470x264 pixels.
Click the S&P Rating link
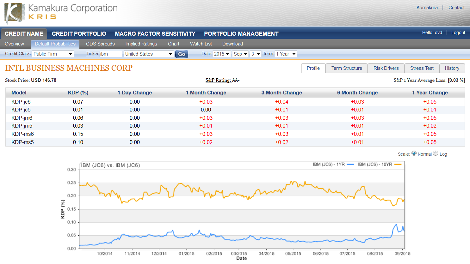218,80
